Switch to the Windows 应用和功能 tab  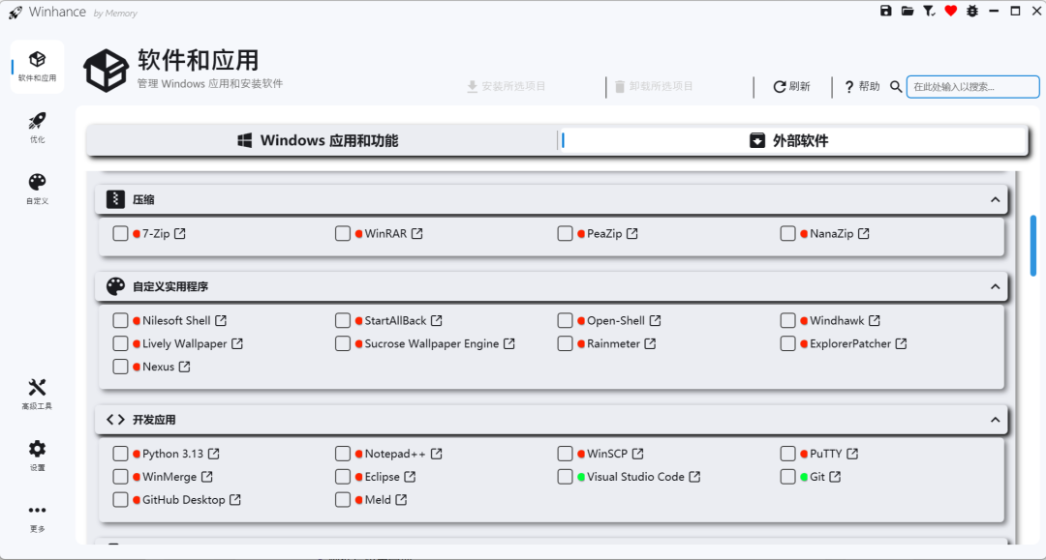[320, 139]
